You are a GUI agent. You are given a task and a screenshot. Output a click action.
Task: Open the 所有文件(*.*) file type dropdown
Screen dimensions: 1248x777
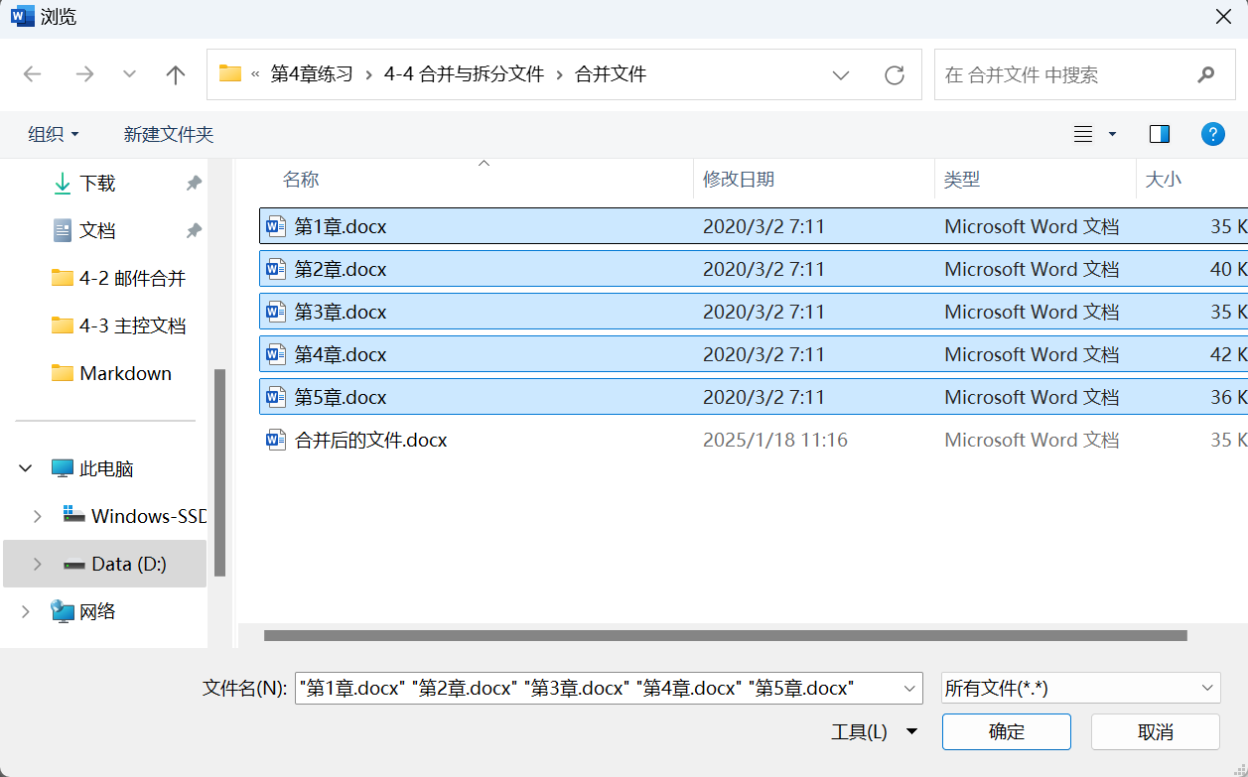click(1081, 688)
